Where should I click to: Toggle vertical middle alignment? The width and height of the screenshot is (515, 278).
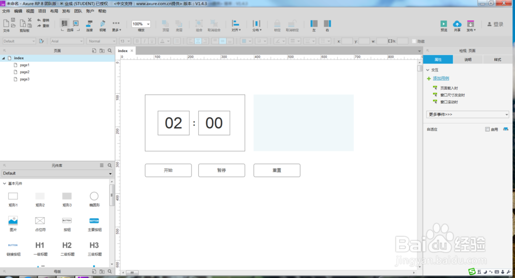click(222, 41)
